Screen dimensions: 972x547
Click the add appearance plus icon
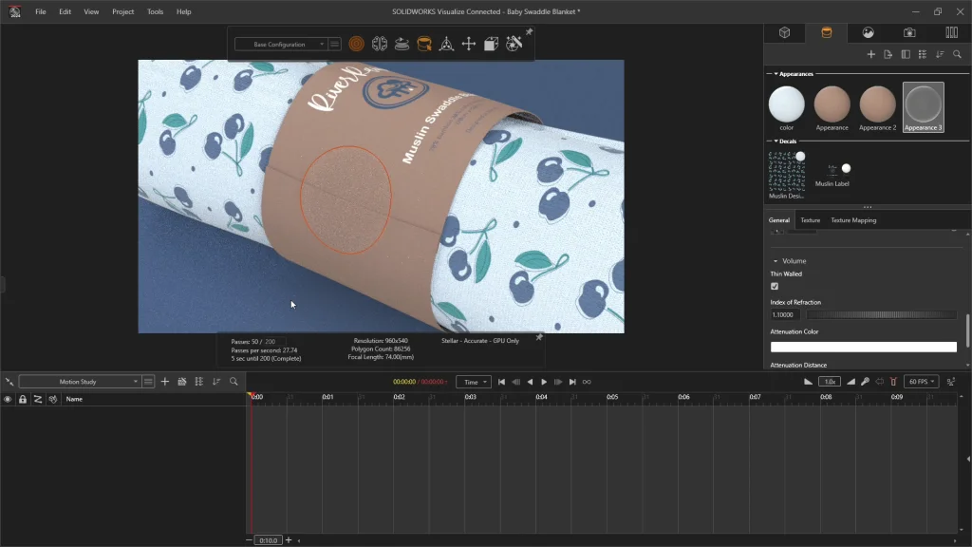tap(870, 55)
